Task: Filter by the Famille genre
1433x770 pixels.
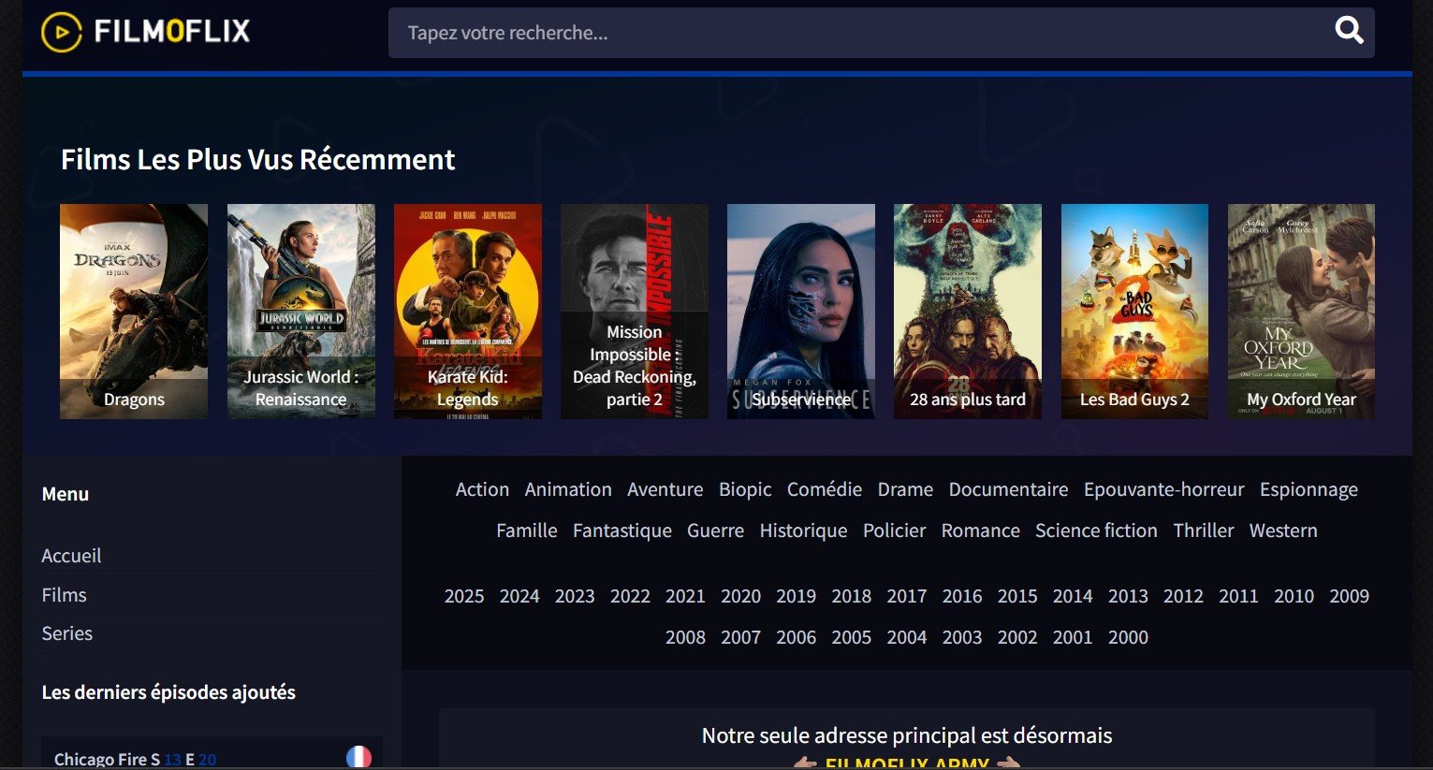Action: (x=527, y=530)
